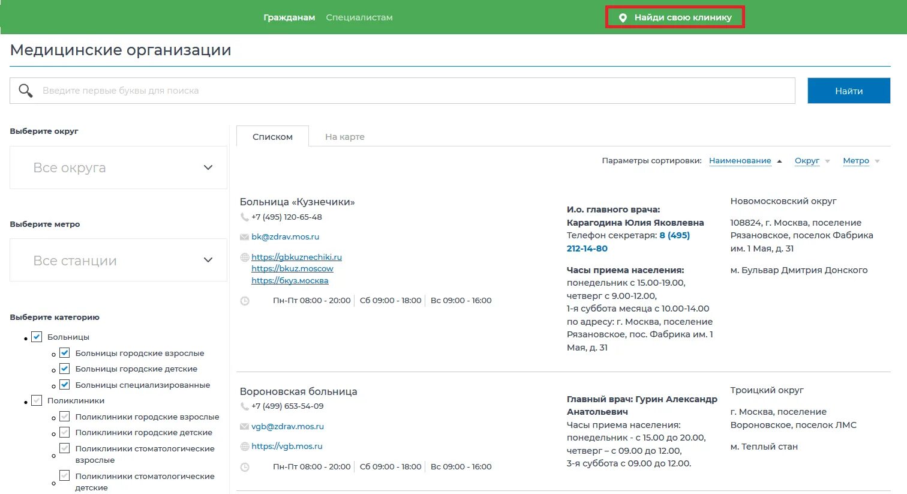This screenshot has height=494, width=907.
Task: Click the Больница «Кузнечики» title
Action: point(298,202)
